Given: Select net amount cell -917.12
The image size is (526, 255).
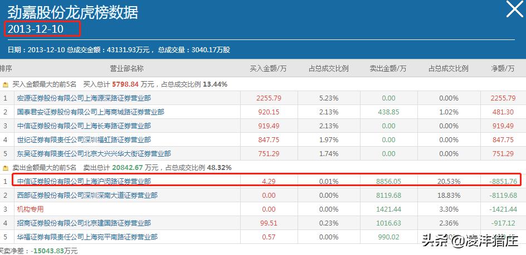Looking at the screenshot, I should coord(503,223).
